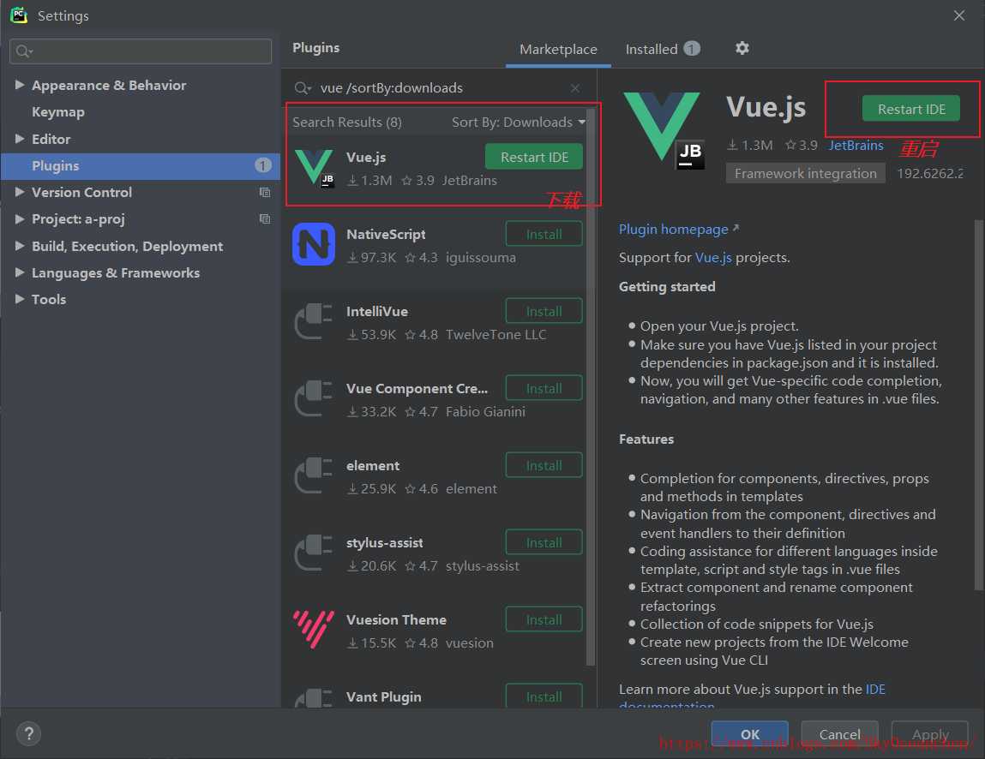Click the IntelliVue plugin plug icon
Screen dimensions: 985x759
click(x=314, y=321)
